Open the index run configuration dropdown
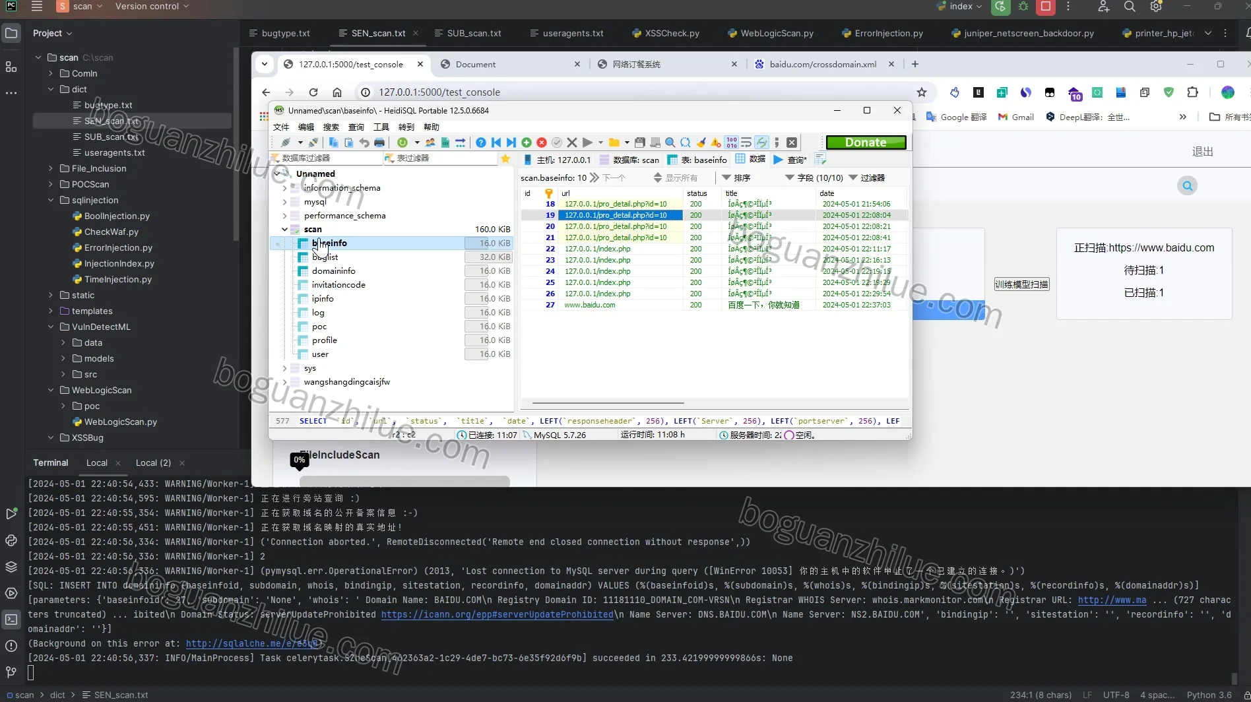 click(961, 7)
